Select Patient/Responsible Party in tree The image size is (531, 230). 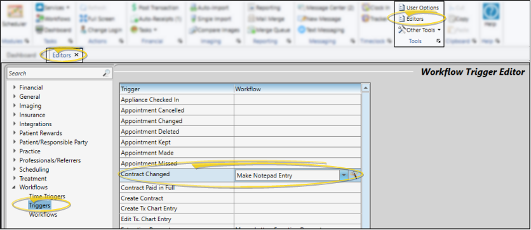point(53,142)
